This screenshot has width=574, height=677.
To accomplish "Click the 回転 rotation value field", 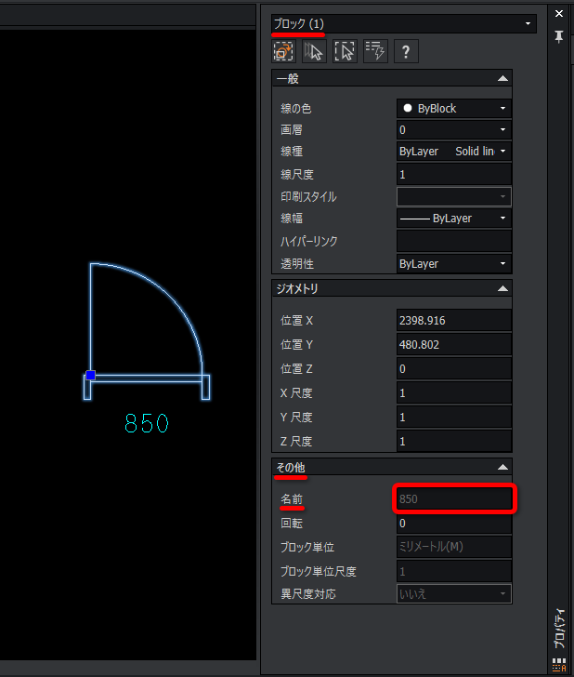I will pyautogui.click(x=453, y=524).
